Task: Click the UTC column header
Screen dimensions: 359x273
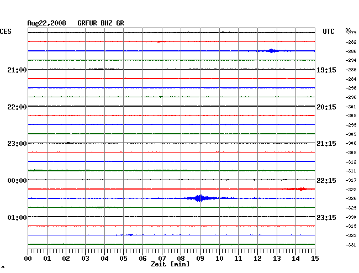Action: click(329, 32)
